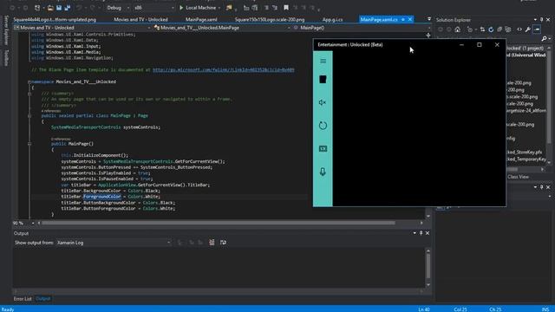The width and height of the screenshot is (555, 312).
Task: Click Collapse All in Solution Explorer toolbar
Action: tap(499, 29)
